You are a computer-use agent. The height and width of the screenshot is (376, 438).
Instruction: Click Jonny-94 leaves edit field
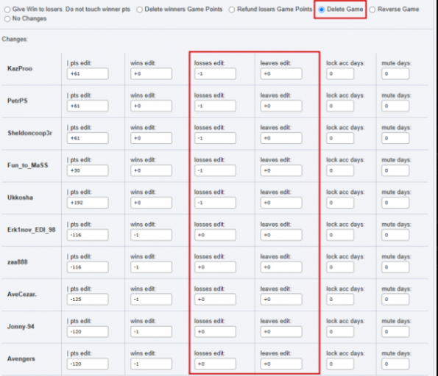tap(281, 332)
